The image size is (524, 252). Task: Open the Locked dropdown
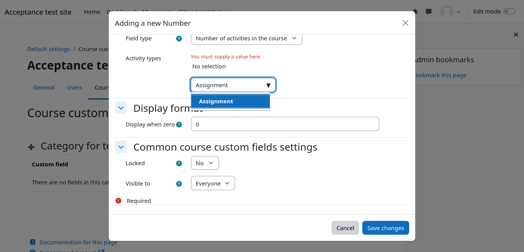pyautogui.click(x=204, y=163)
